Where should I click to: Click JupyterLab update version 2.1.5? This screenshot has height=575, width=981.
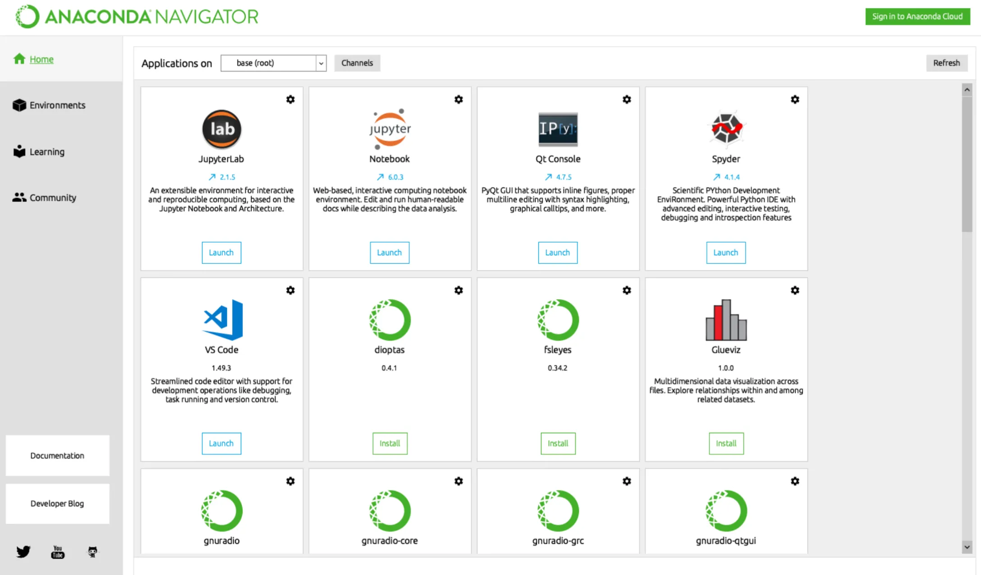222,177
